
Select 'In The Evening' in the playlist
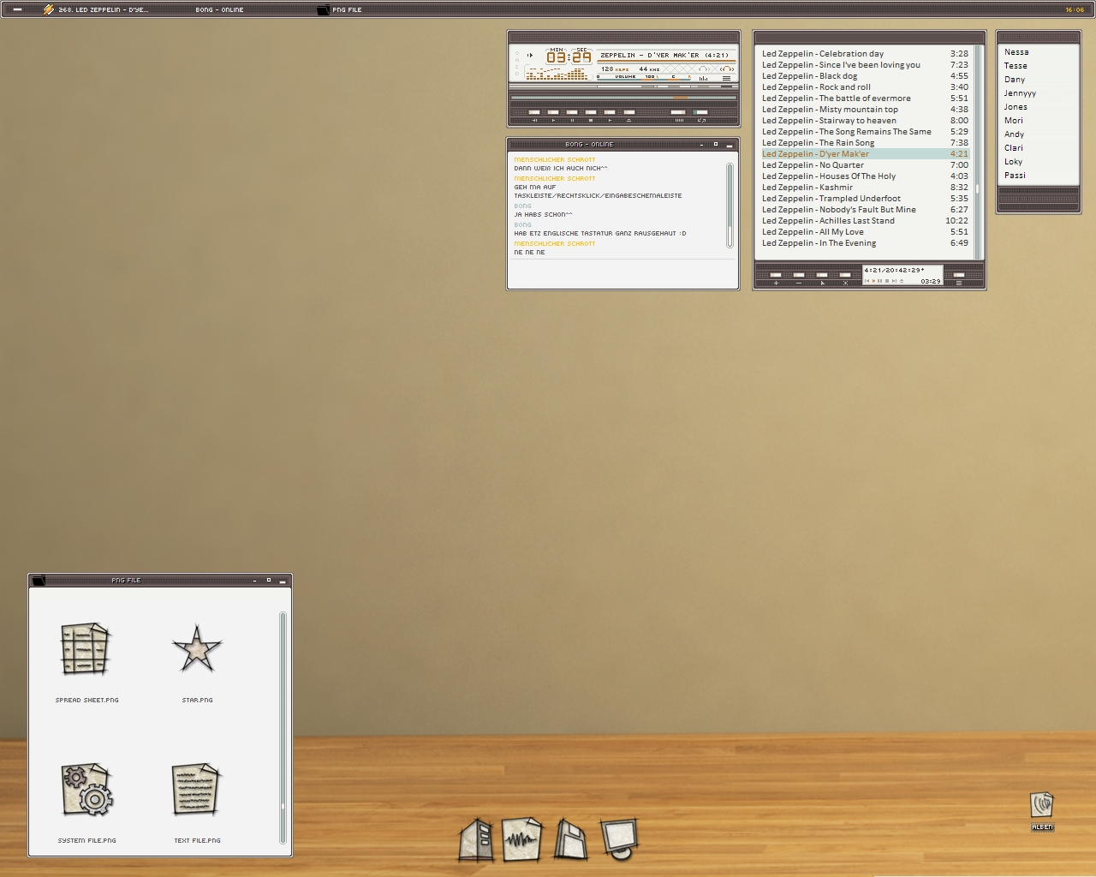coord(865,243)
